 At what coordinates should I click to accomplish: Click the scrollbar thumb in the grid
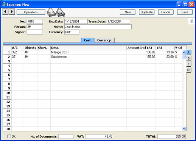tap(184, 57)
